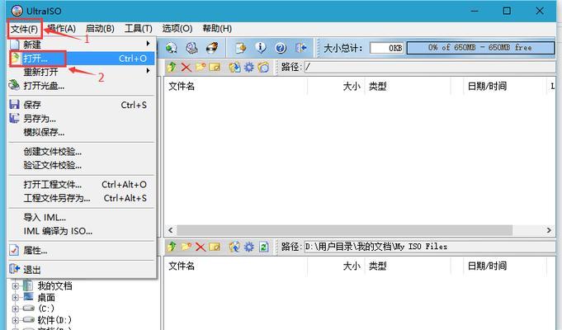Create new folder in ISO image pane
This screenshot has width=562, height=330.
tap(201, 67)
